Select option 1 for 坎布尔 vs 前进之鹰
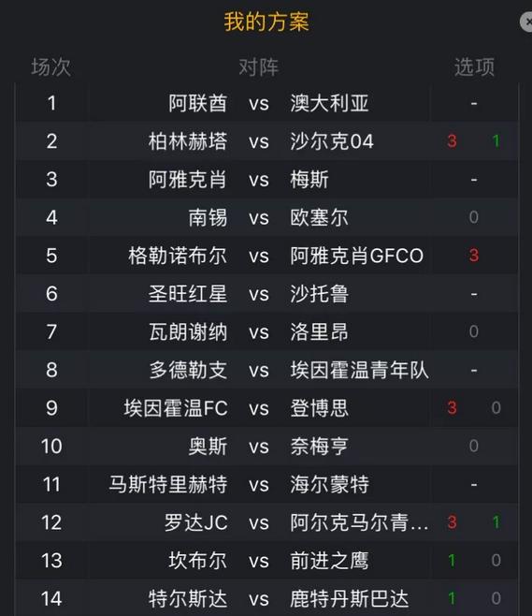This screenshot has width=532, height=616. (452, 560)
